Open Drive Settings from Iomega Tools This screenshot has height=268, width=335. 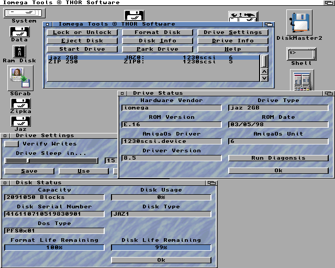[233, 32]
